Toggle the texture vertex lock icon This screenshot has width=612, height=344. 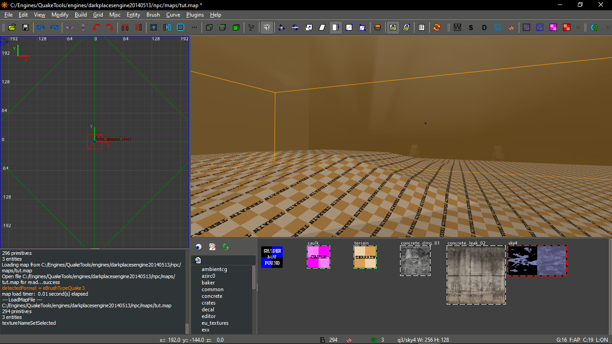click(x=406, y=27)
